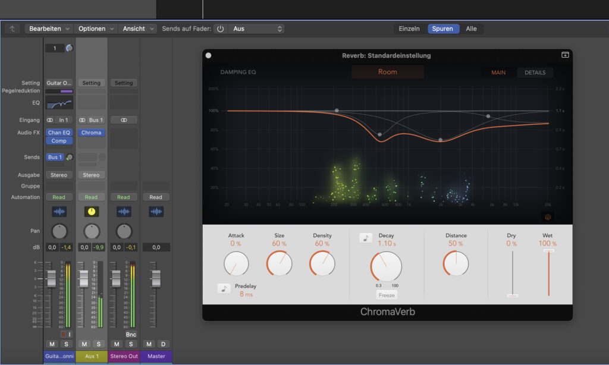Switch mixer view to Spuren
This screenshot has width=609, height=365.
[442, 29]
